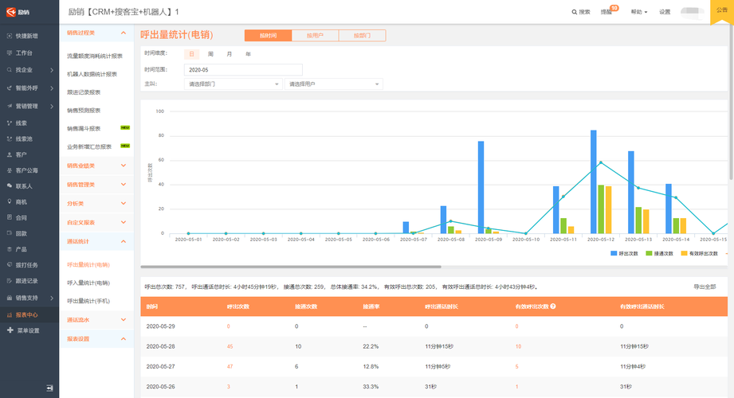734x398 pixels.
Task: Click 导出全部 export link
Action: 705,287
